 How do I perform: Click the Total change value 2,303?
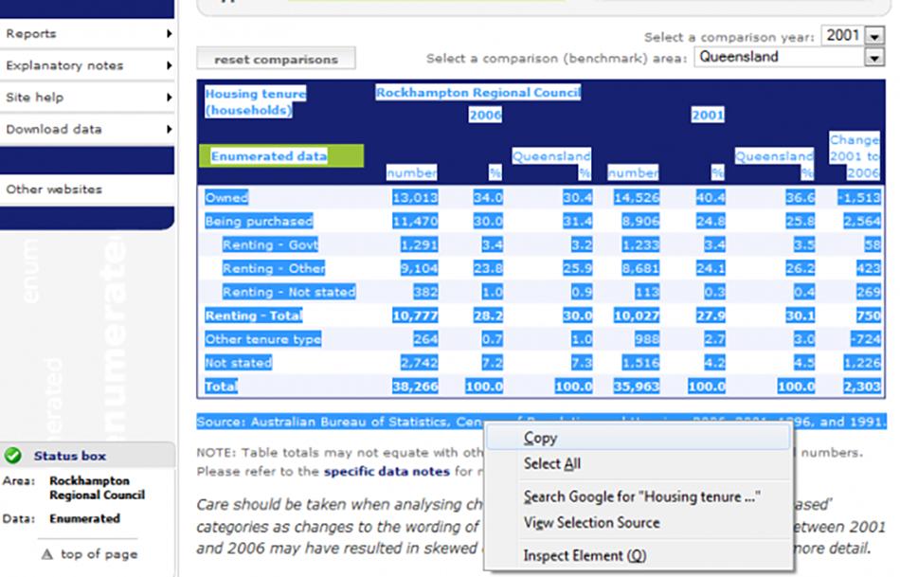pyautogui.click(x=861, y=386)
